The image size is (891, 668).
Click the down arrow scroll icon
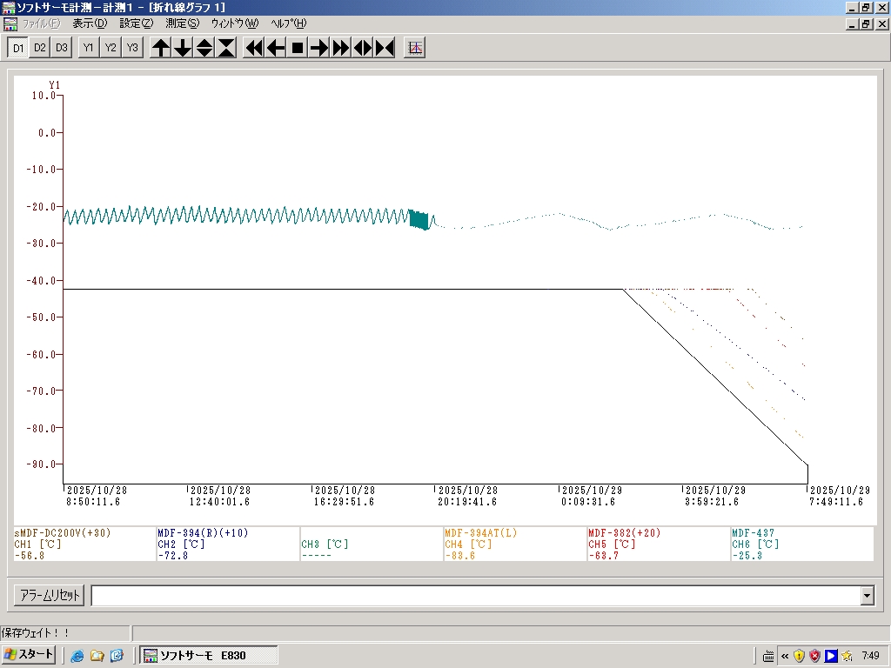pos(183,48)
